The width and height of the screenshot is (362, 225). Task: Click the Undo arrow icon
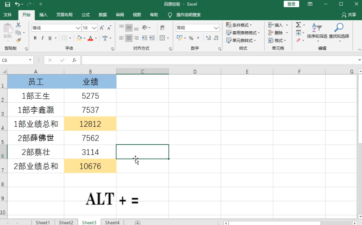click(x=17, y=4)
